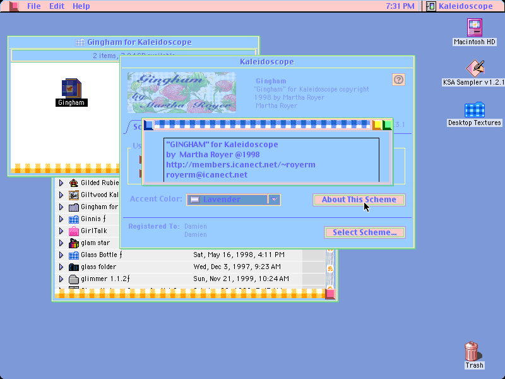Select the Gingham scheme file icon
505x379 pixels.
[71, 88]
